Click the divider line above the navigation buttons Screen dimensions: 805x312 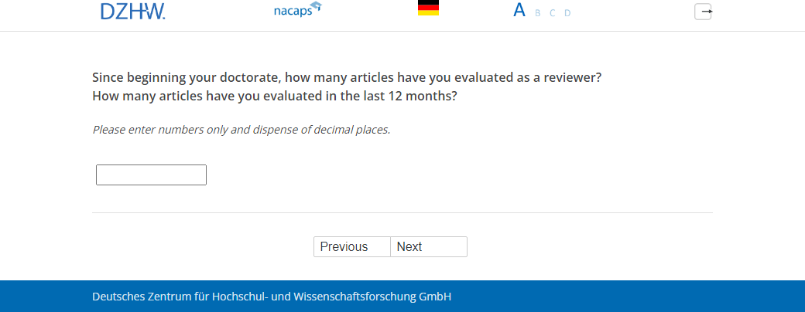[x=402, y=212]
